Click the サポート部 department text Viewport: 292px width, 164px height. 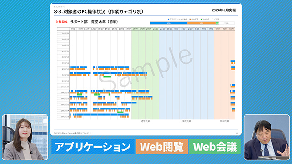(79, 22)
